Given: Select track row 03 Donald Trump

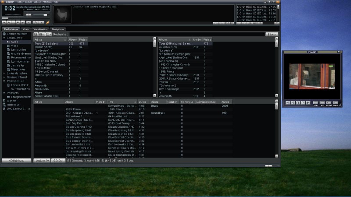Looking at the screenshot, I should click(133, 123).
